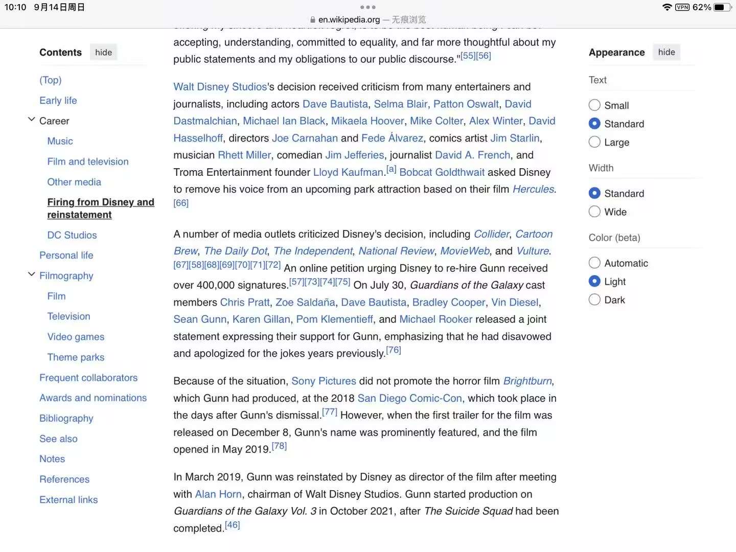The image size is (736, 552).
Task: Select Small text size option
Action: click(594, 105)
